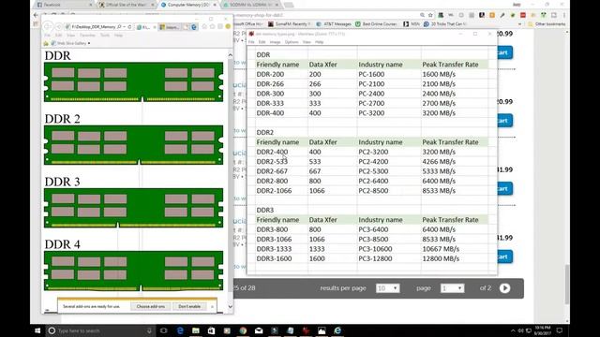Click Internet Explorer back button
Screen dimensions: 600x337
tap(48, 27)
